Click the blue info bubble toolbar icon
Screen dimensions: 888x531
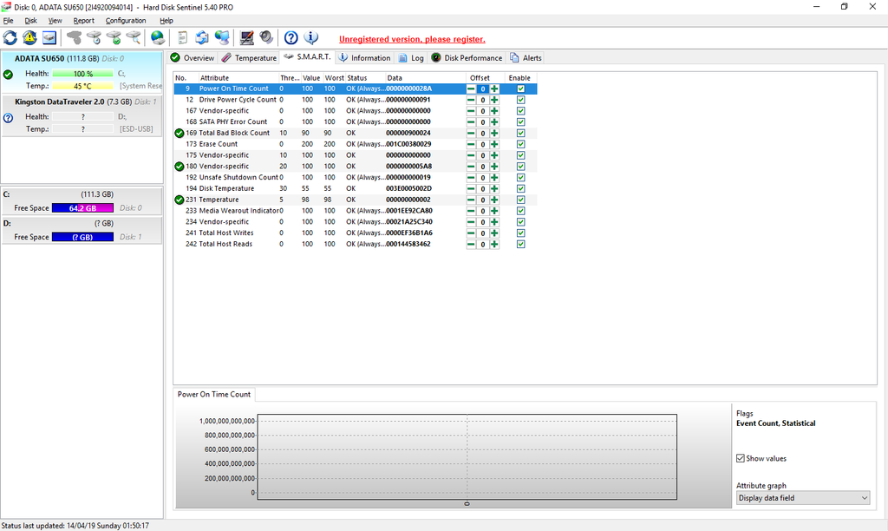tap(311, 37)
